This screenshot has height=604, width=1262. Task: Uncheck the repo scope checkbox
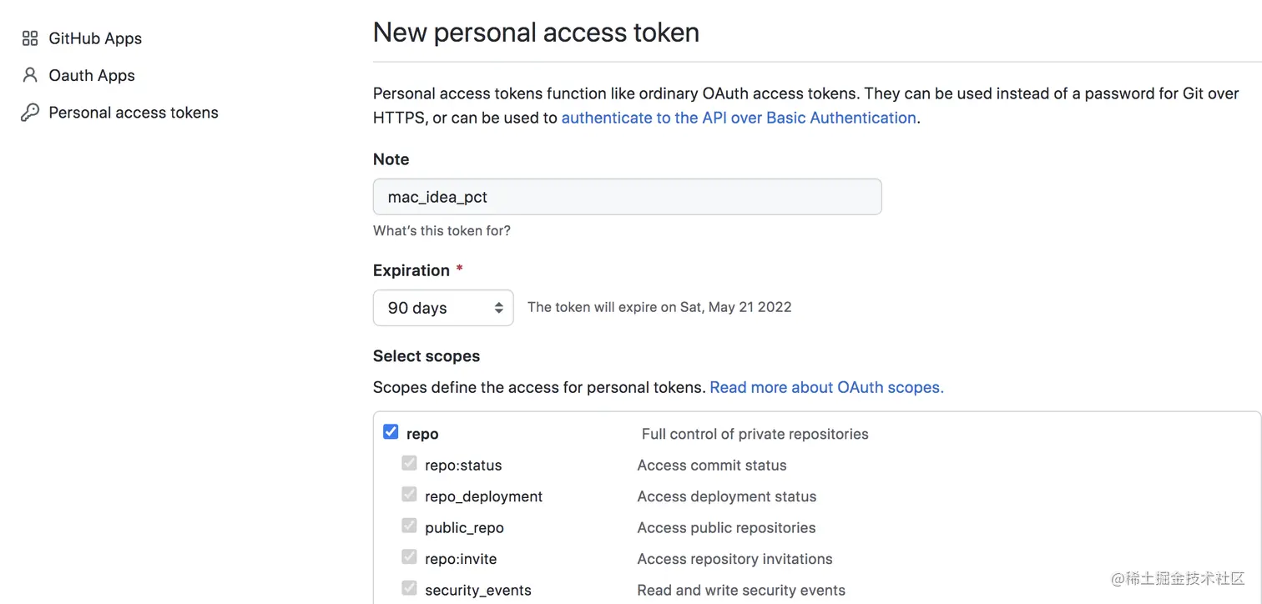point(391,432)
